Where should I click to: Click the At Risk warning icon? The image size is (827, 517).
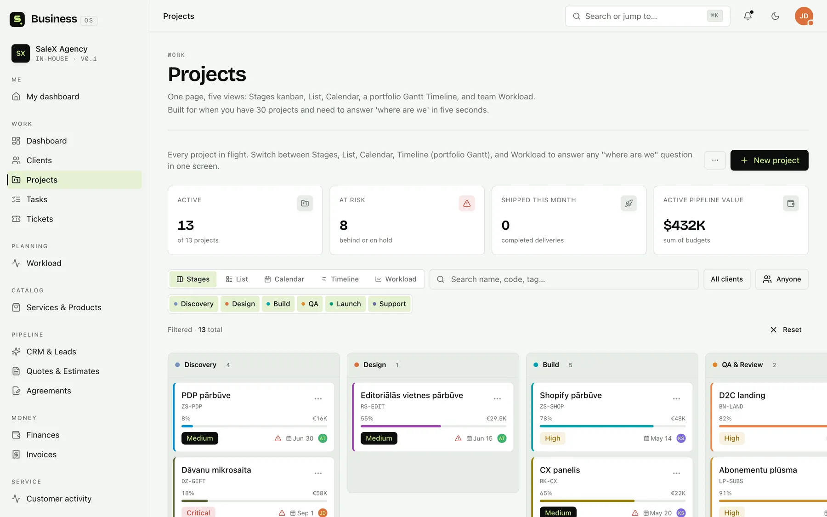[x=467, y=203]
